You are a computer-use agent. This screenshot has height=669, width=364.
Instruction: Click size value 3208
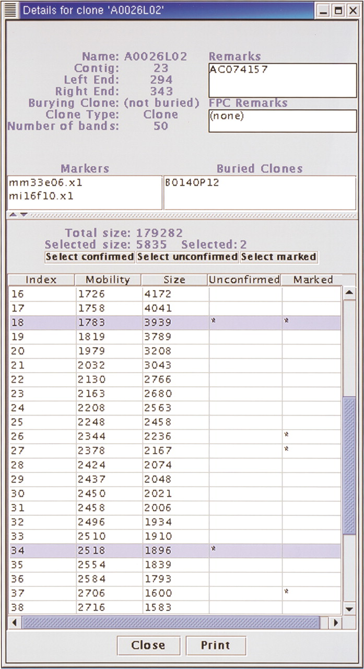(158, 351)
